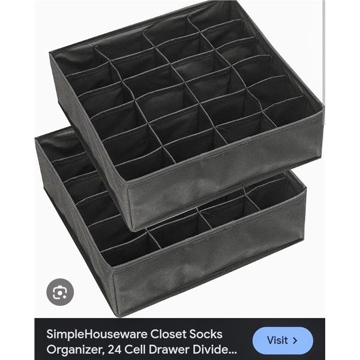The height and width of the screenshot is (360, 360).
Task: Click the 'Organizer, 24 Cell Drawer Divide...' text line
Action: click(x=142, y=350)
